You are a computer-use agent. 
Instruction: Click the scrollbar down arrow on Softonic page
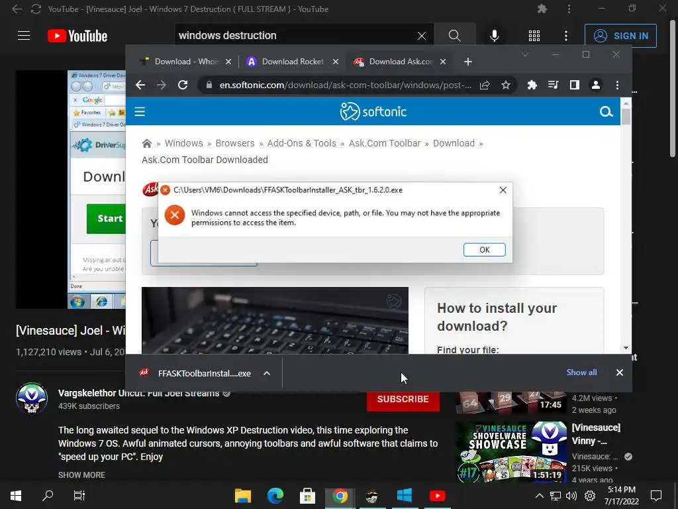[626, 348]
